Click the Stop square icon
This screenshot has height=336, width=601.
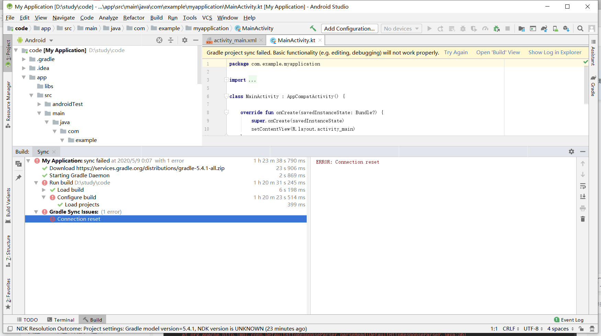tap(508, 28)
